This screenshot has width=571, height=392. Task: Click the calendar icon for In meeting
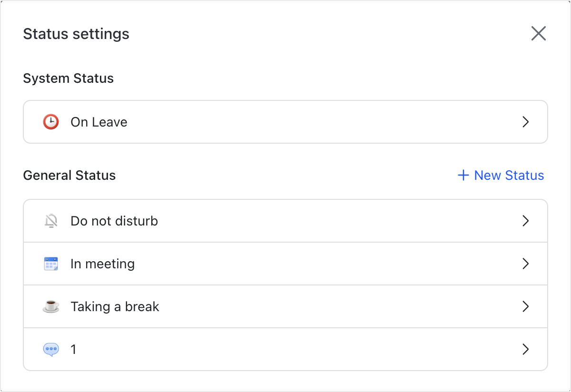(x=51, y=264)
